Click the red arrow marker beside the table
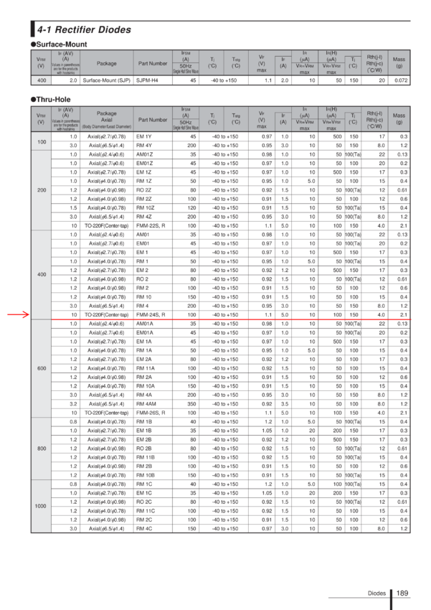This screenshot has height=610, width=431. (18, 315)
